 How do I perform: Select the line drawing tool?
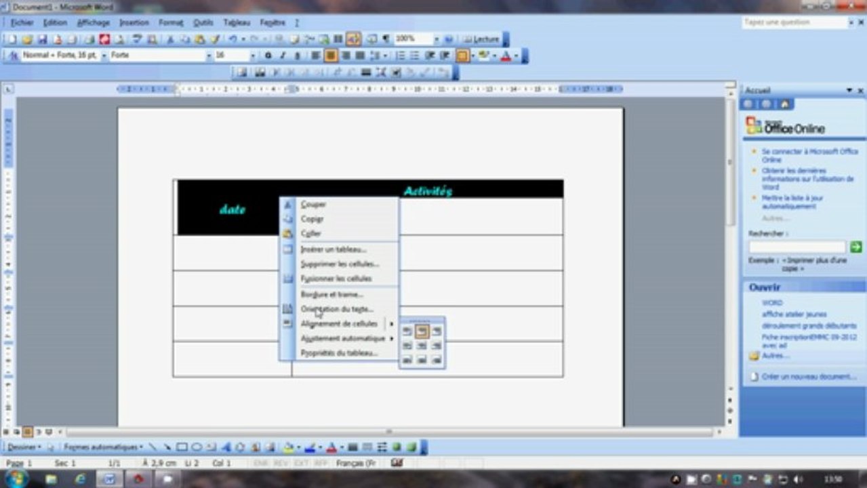point(153,447)
